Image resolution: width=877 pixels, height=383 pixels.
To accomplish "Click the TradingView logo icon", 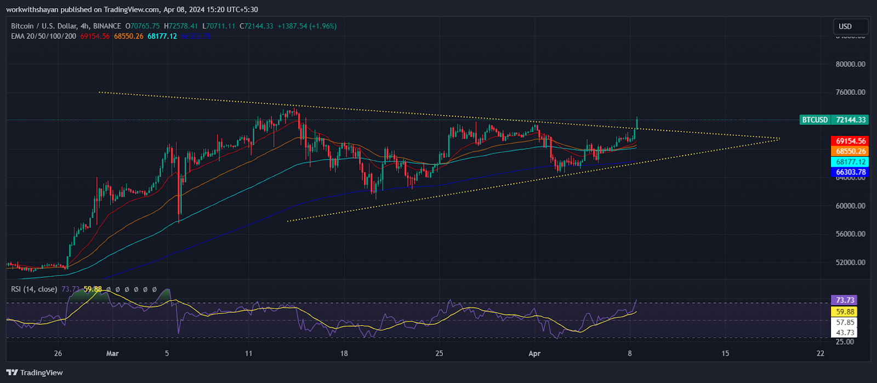I will pos(12,373).
